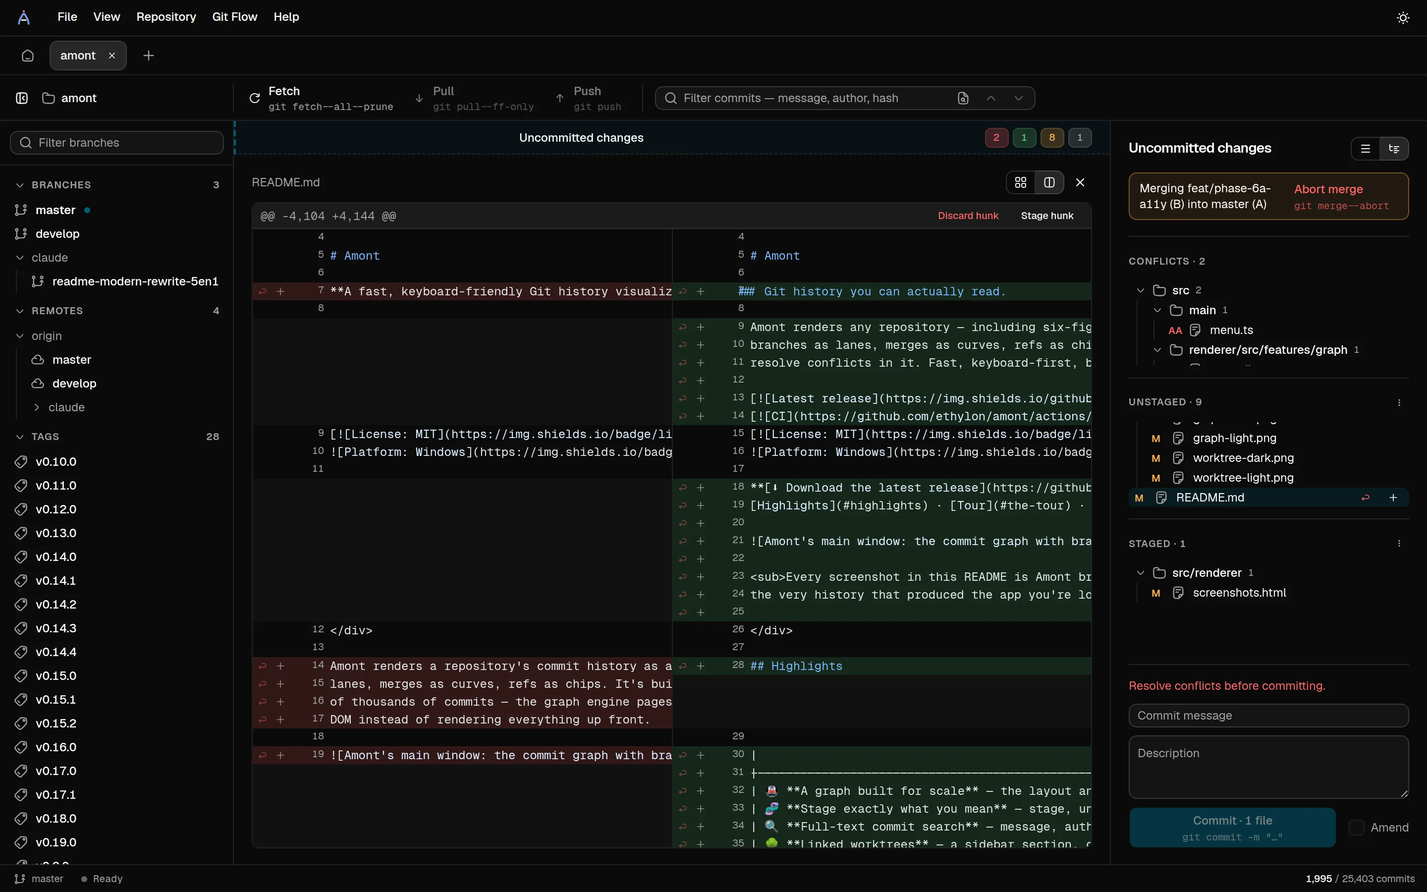The height and width of the screenshot is (892, 1427).
Task: Discard line 7 in left diff pane
Action: coord(263,291)
